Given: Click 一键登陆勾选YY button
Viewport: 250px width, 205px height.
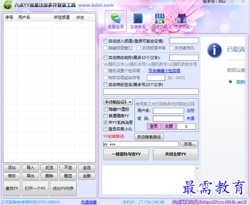Looking at the screenshot, I should point(126,154).
